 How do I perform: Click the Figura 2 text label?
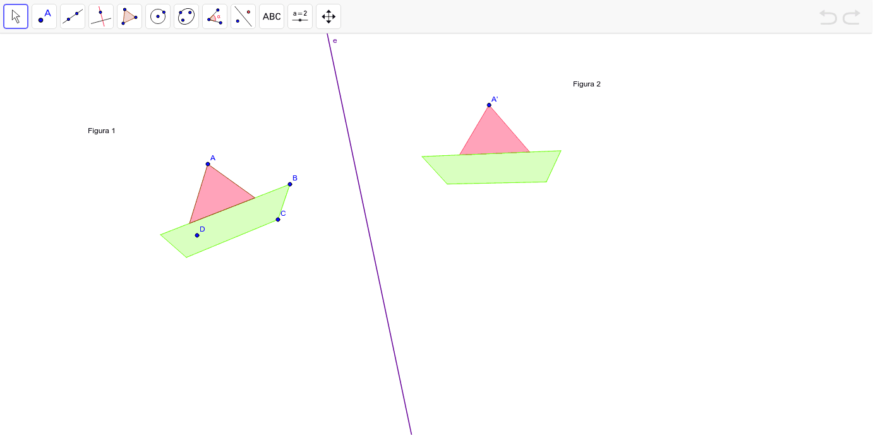(x=587, y=84)
